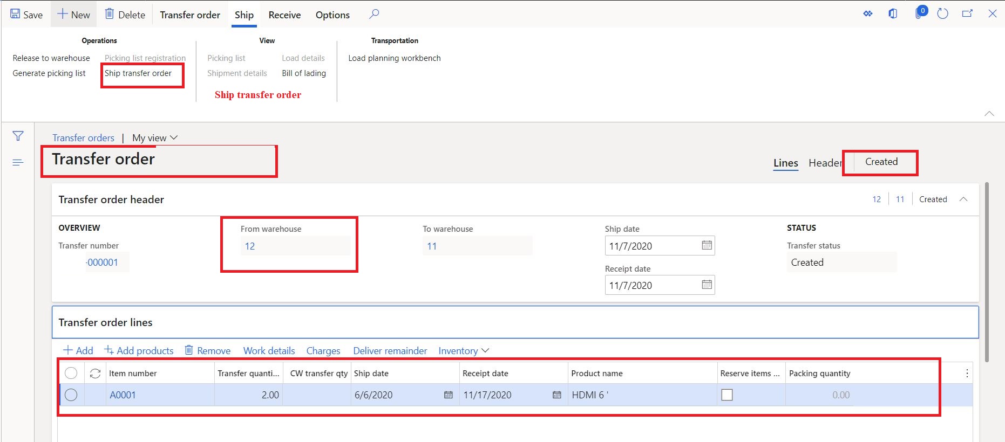Show notifications with the message icon

(x=920, y=12)
